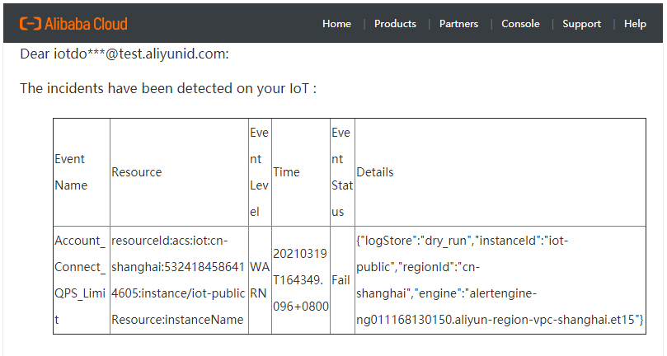Click the Time column header

pos(301,172)
